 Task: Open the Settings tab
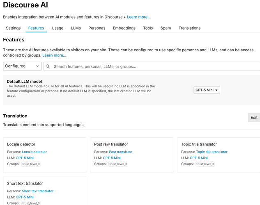click(x=13, y=28)
